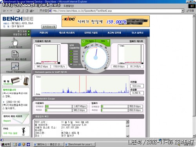Click the 650.8 kbps upload speed value

tap(119, 67)
